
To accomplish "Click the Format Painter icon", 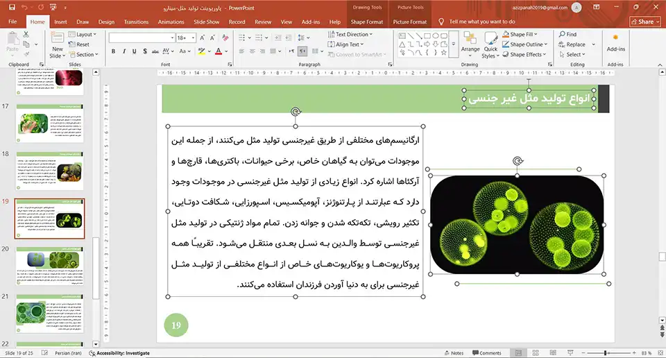I will (x=26, y=53).
